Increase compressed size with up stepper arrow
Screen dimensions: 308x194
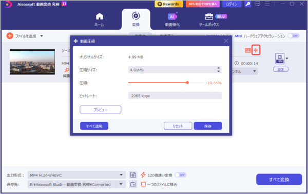click(219, 68)
